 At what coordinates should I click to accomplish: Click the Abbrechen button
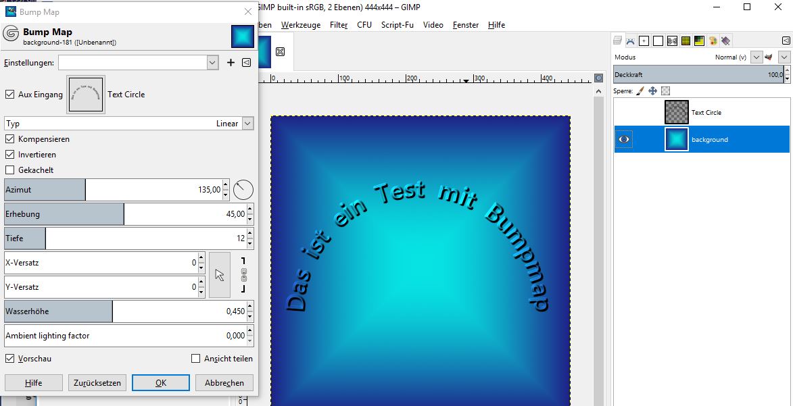coord(224,383)
